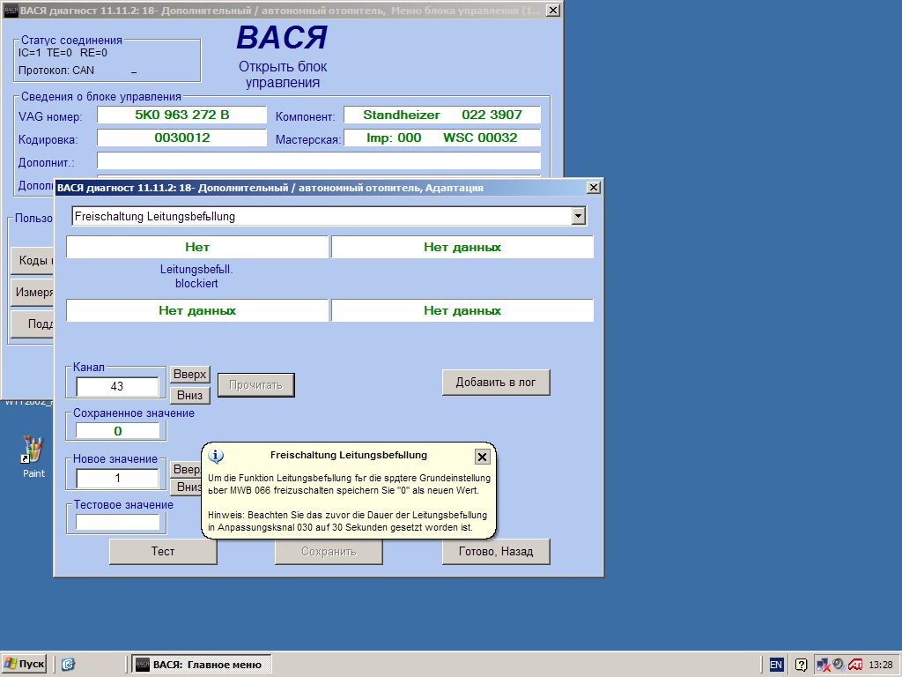
Task: Click the help question mark tray icon
Action: point(801,665)
